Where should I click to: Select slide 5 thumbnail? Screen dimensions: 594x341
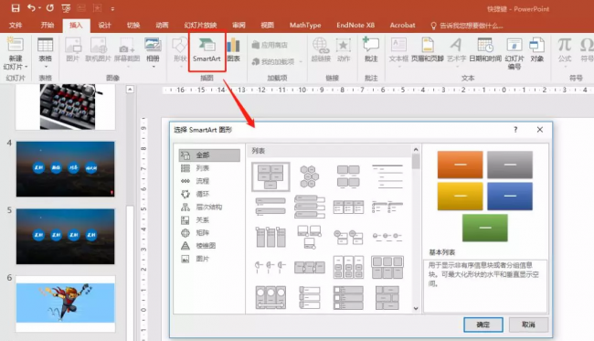click(65, 237)
